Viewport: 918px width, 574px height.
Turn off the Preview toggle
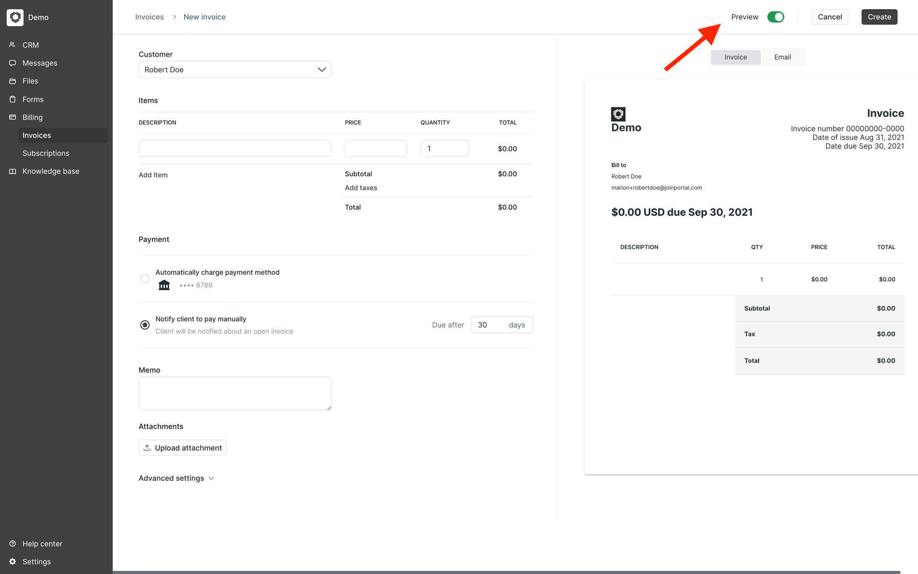(x=776, y=17)
